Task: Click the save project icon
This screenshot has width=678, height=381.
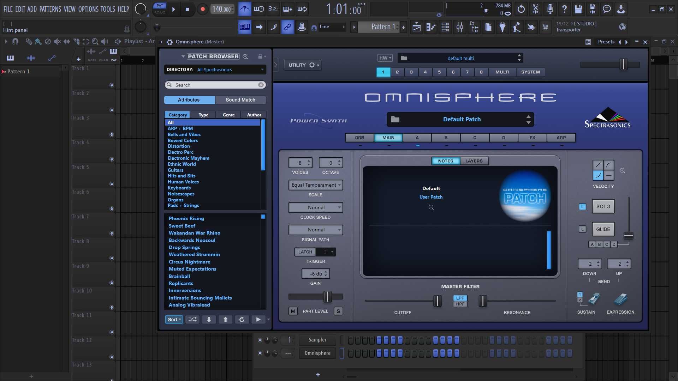Action: [x=578, y=9]
